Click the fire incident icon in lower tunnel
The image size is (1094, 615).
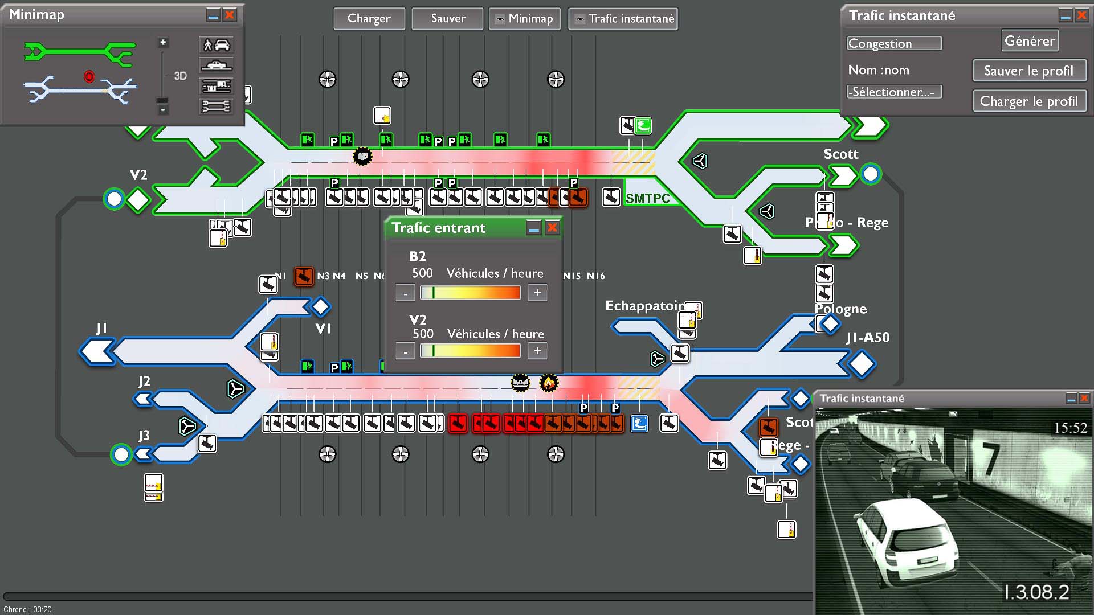tap(549, 383)
